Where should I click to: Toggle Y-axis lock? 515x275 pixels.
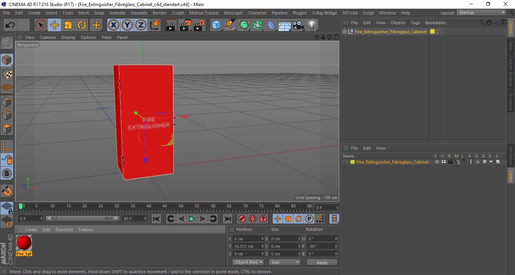[x=127, y=25]
